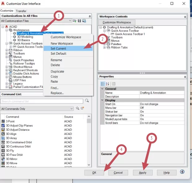Image resolution: width=192 pixels, height=183 pixels.
Task: Expand the Ribbon Tabs node
Action: (x=104, y=47)
